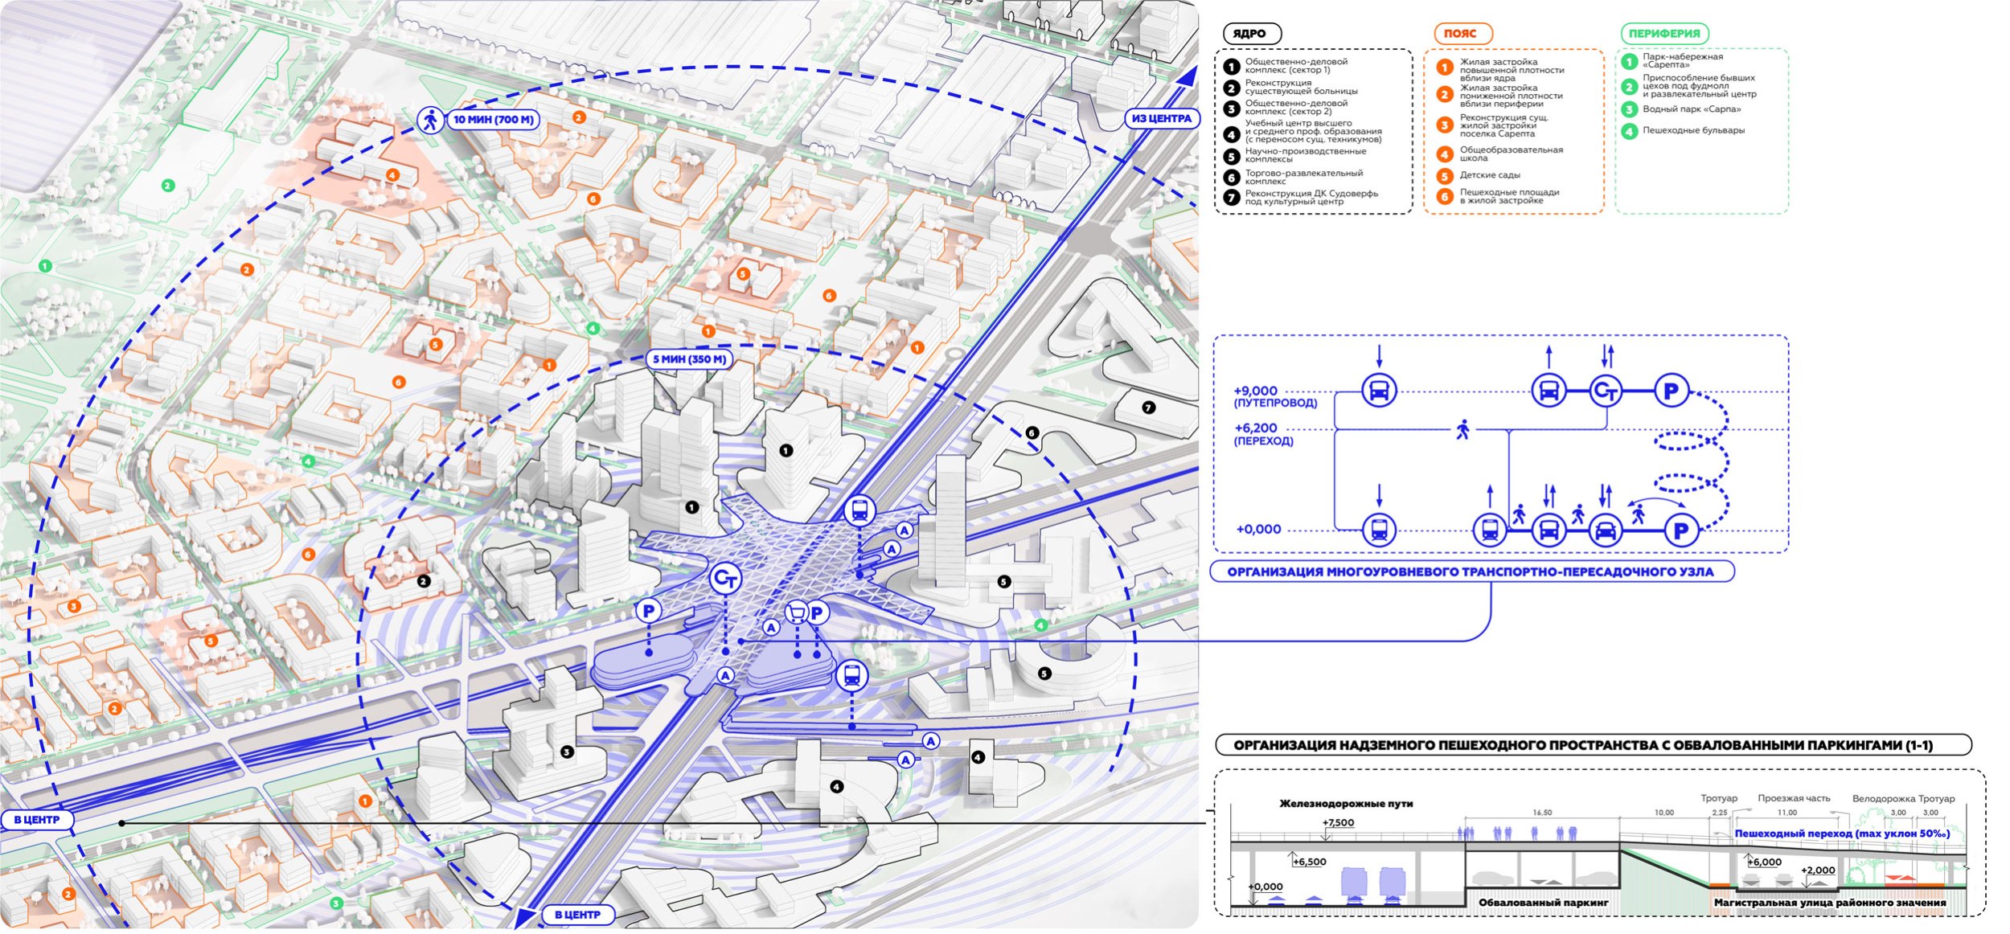Click the pedestrian icon beside 10 МИН label
2010x934 pixels.
[430, 120]
